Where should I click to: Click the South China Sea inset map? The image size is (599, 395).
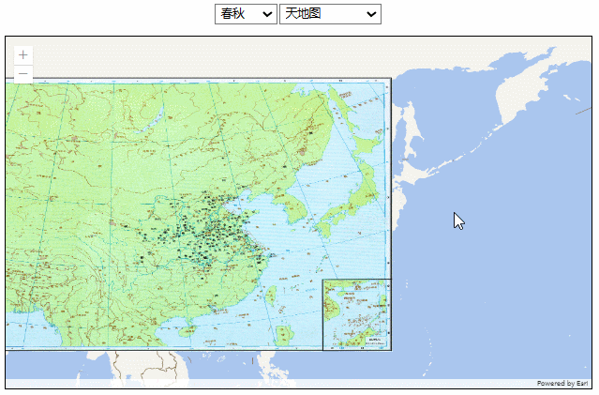tap(356, 314)
